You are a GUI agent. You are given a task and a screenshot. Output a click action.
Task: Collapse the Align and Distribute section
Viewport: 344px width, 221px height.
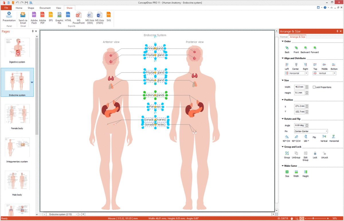click(283, 58)
